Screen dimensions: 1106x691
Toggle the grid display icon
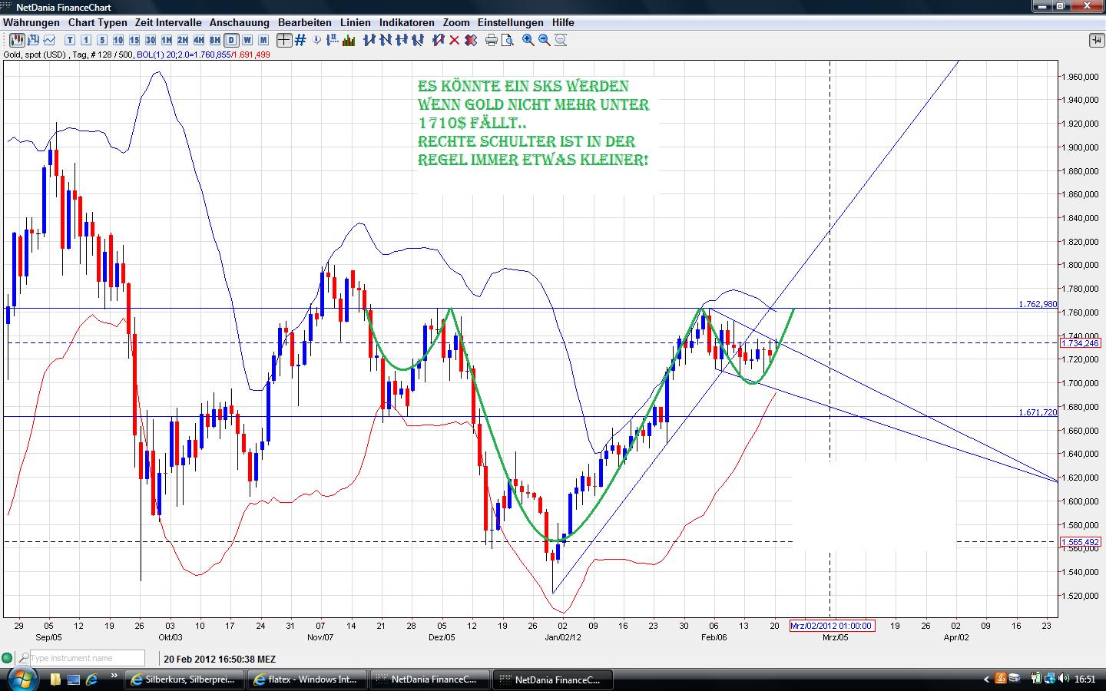[x=300, y=40]
